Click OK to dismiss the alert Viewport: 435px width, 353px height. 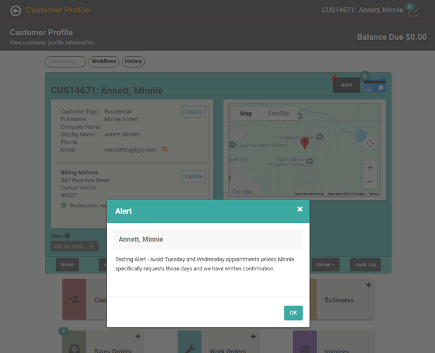(293, 313)
